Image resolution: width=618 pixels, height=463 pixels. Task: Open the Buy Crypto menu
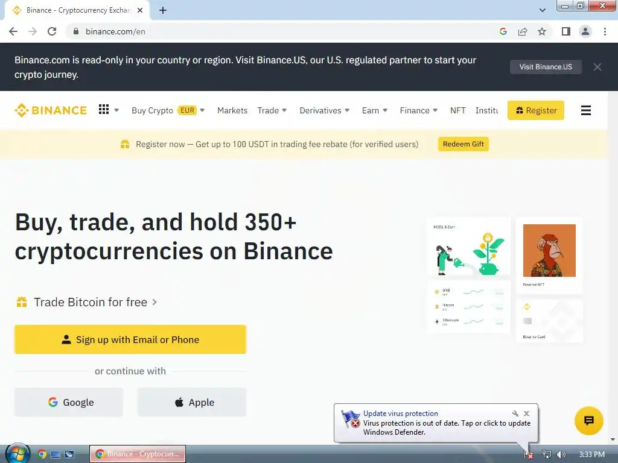152,111
